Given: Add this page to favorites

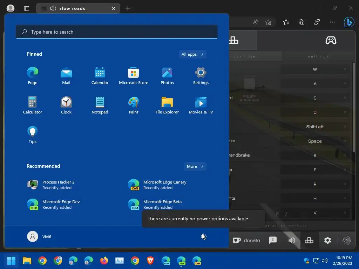Looking at the screenshot, I should (268, 22).
